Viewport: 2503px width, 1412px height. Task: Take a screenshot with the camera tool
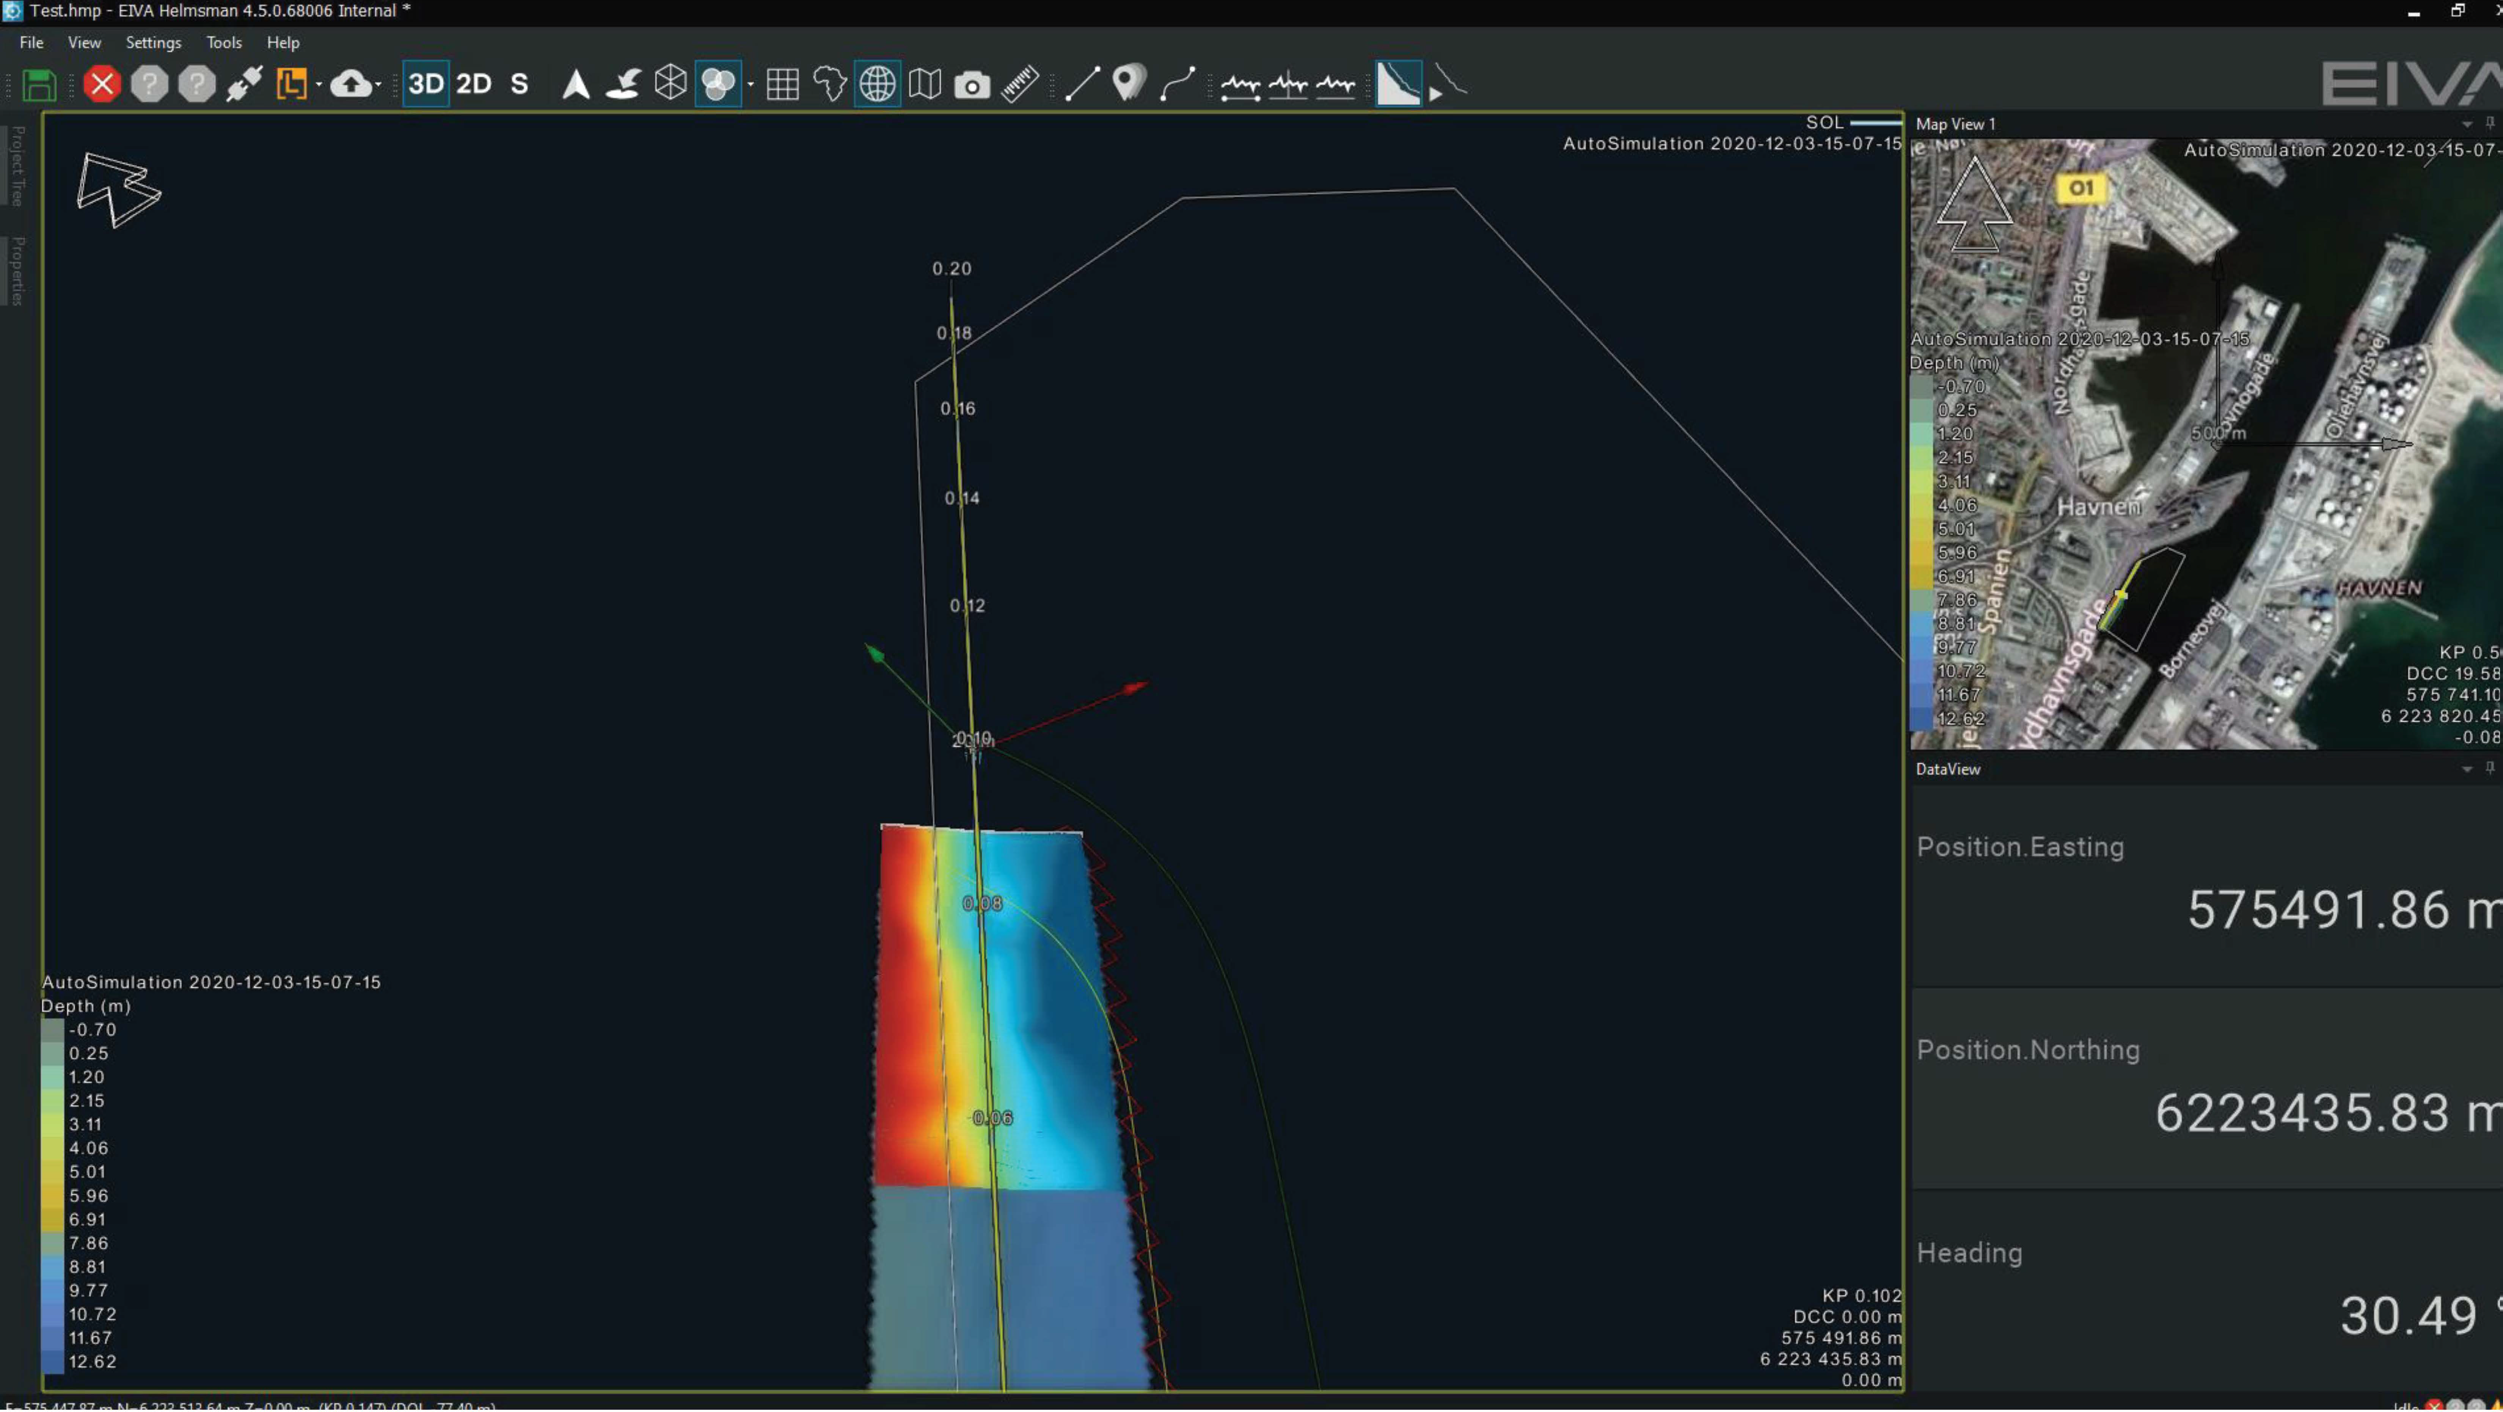(x=972, y=85)
